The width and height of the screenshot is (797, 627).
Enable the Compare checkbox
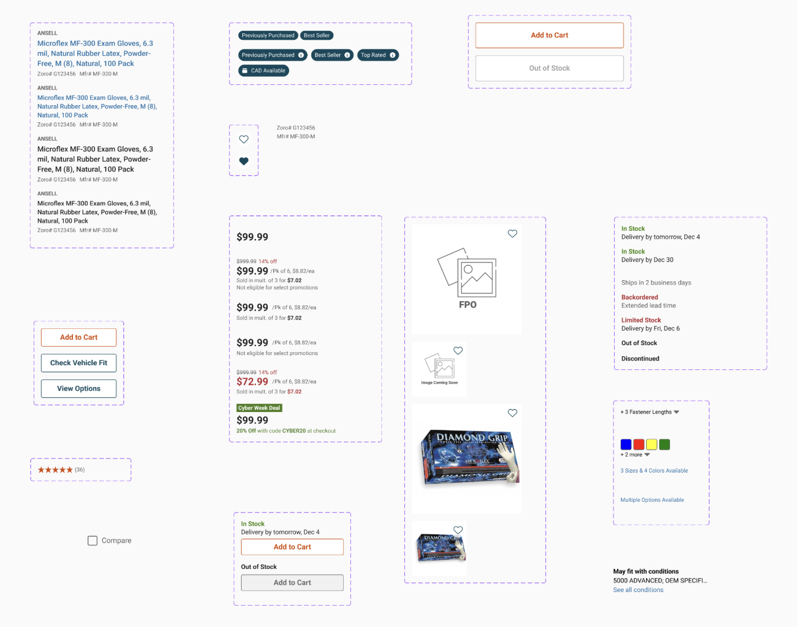(93, 541)
